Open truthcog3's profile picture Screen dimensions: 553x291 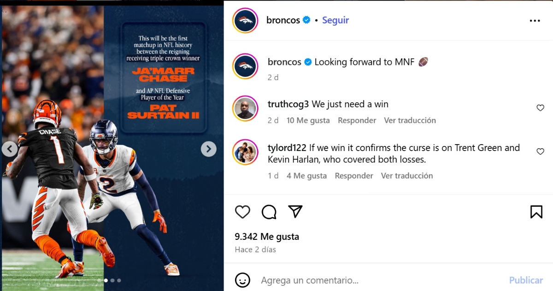click(245, 109)
